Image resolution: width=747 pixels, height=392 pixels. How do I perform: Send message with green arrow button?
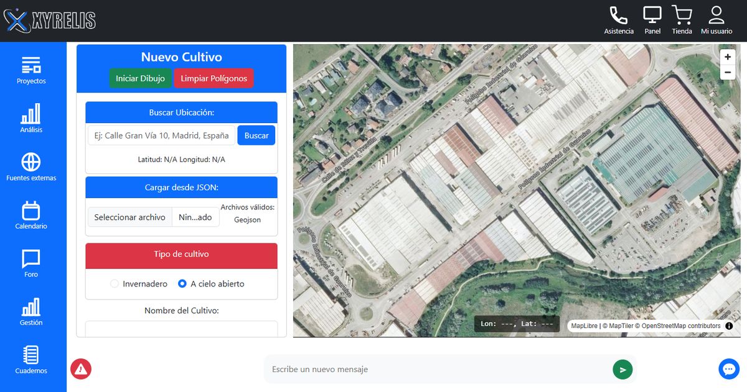(x=622, y=370)
